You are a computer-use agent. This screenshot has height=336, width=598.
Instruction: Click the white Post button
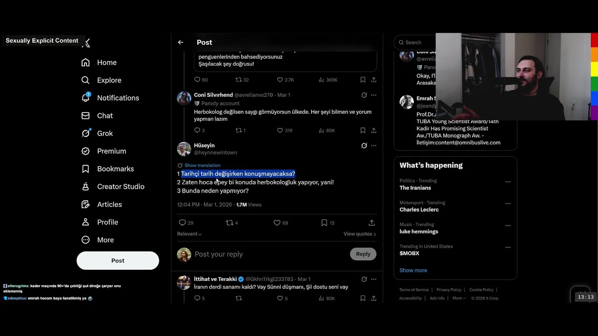[x=118, y=260]
